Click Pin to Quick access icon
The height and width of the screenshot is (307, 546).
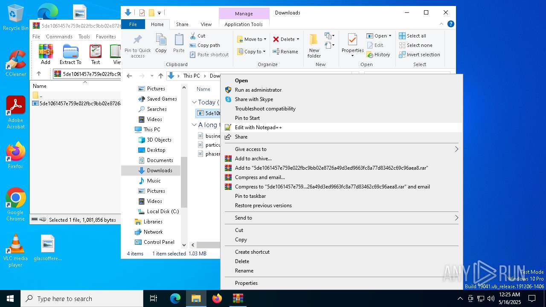click(x=137, y=46)
